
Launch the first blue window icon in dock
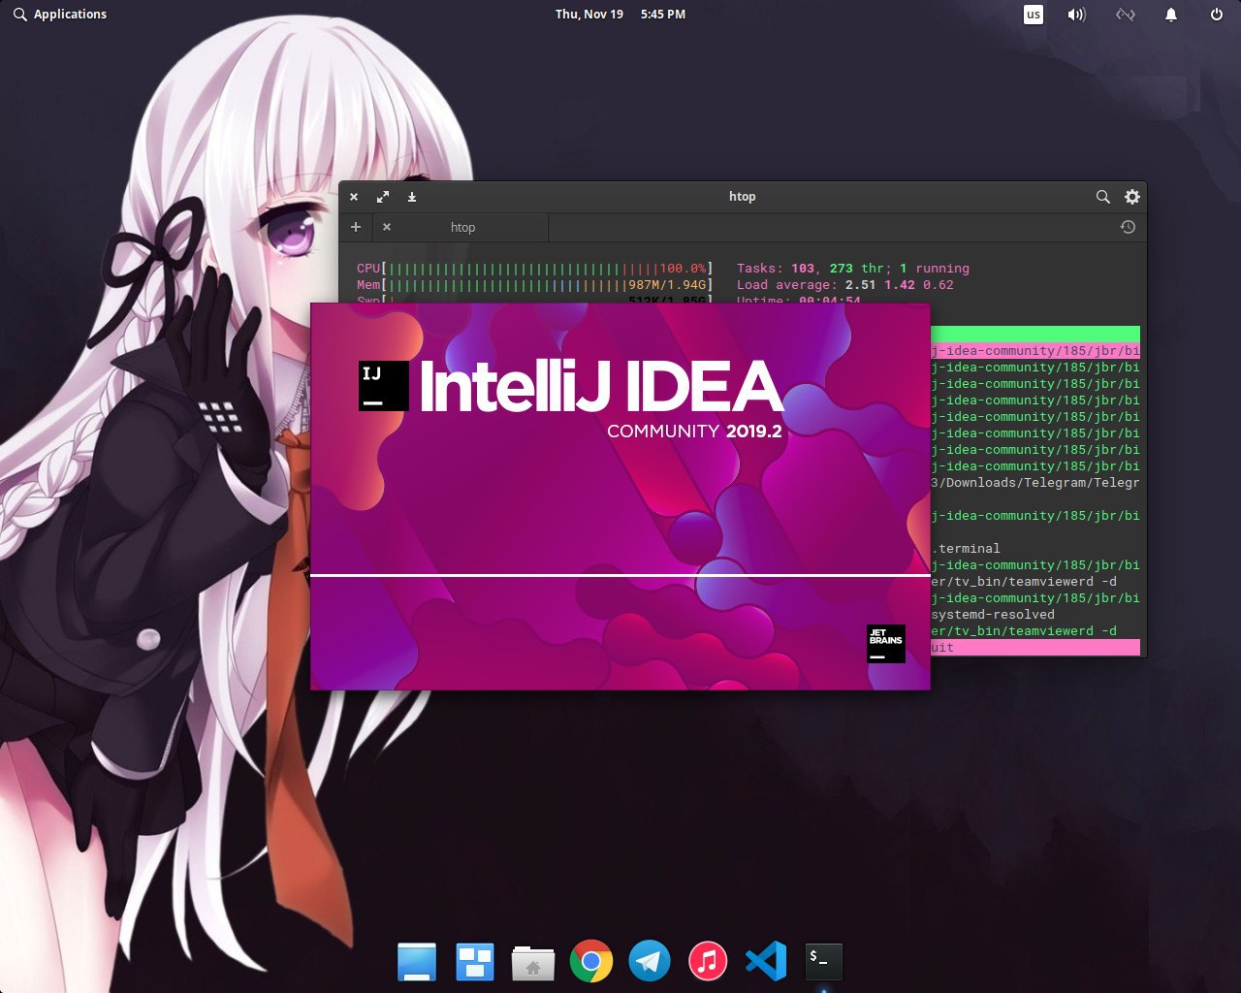(x=417, y=962)
